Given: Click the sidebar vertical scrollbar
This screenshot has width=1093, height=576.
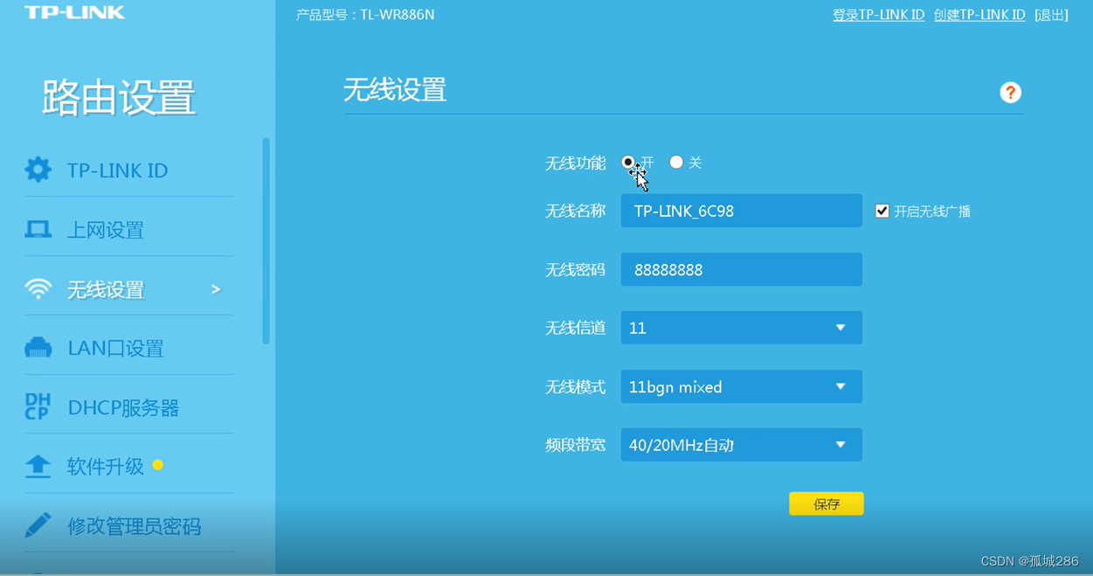Looking at the screenshot, I should click(266, 240).
